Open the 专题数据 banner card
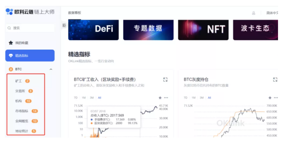 (x=148, y=30)
